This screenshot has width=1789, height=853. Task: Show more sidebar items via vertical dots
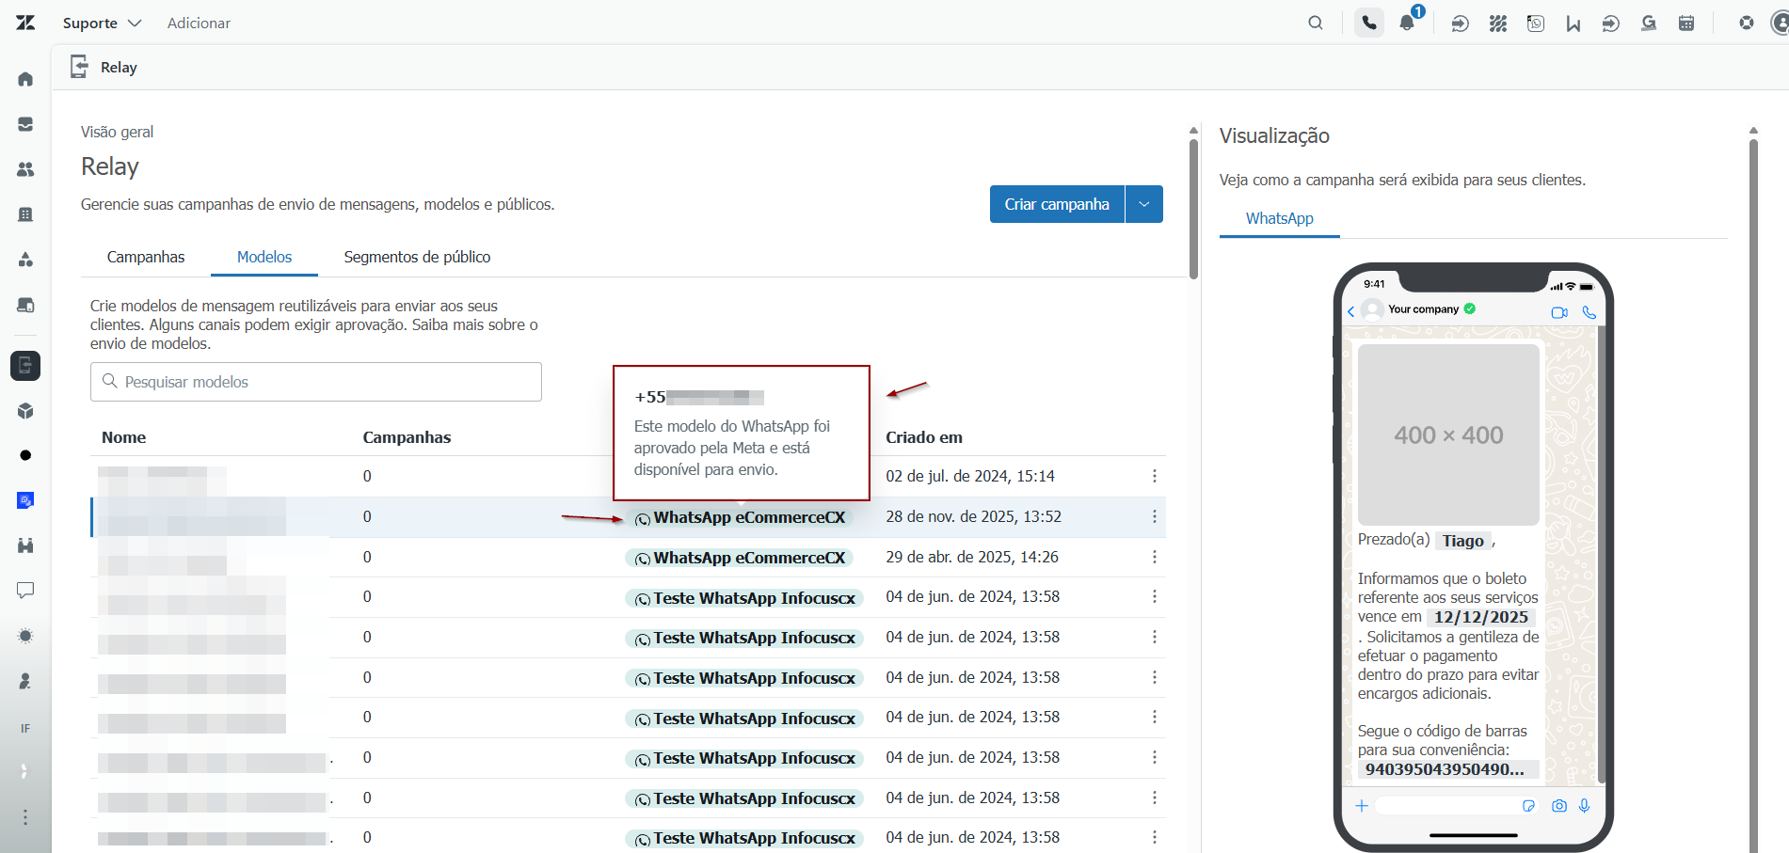coord(25,817)
